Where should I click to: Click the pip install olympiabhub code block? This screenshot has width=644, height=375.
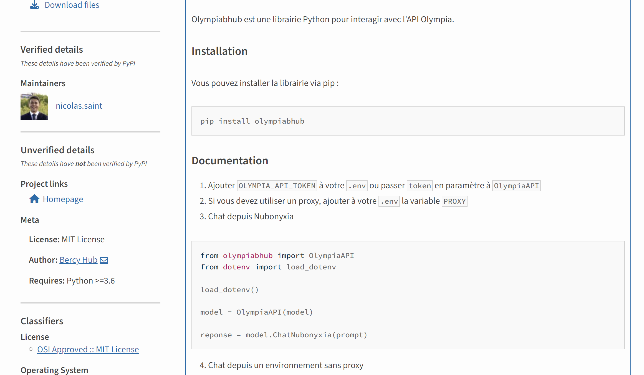408,121
